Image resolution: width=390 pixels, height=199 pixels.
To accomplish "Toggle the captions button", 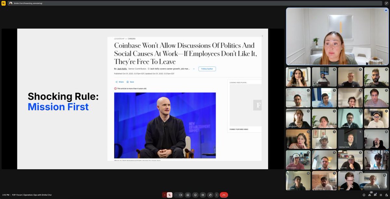I will 203,195.
